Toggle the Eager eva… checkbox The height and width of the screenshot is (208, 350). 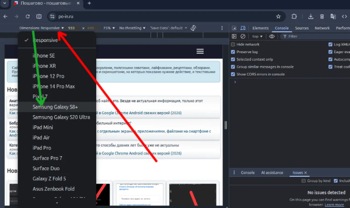tap(330, 52)
